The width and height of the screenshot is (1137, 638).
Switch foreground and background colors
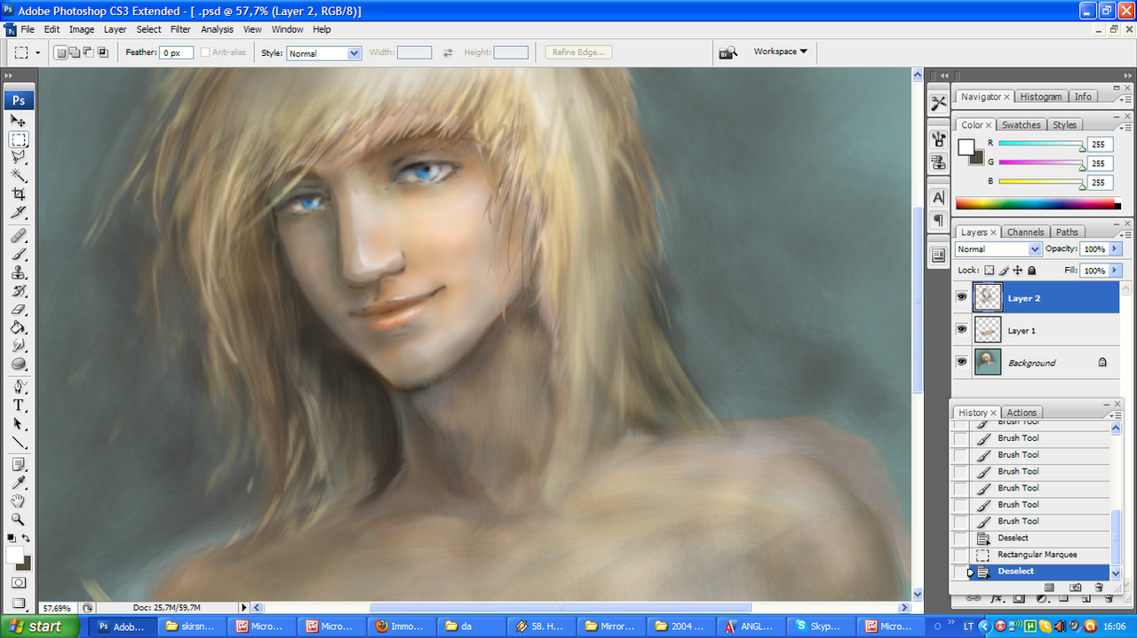point(26,539)
